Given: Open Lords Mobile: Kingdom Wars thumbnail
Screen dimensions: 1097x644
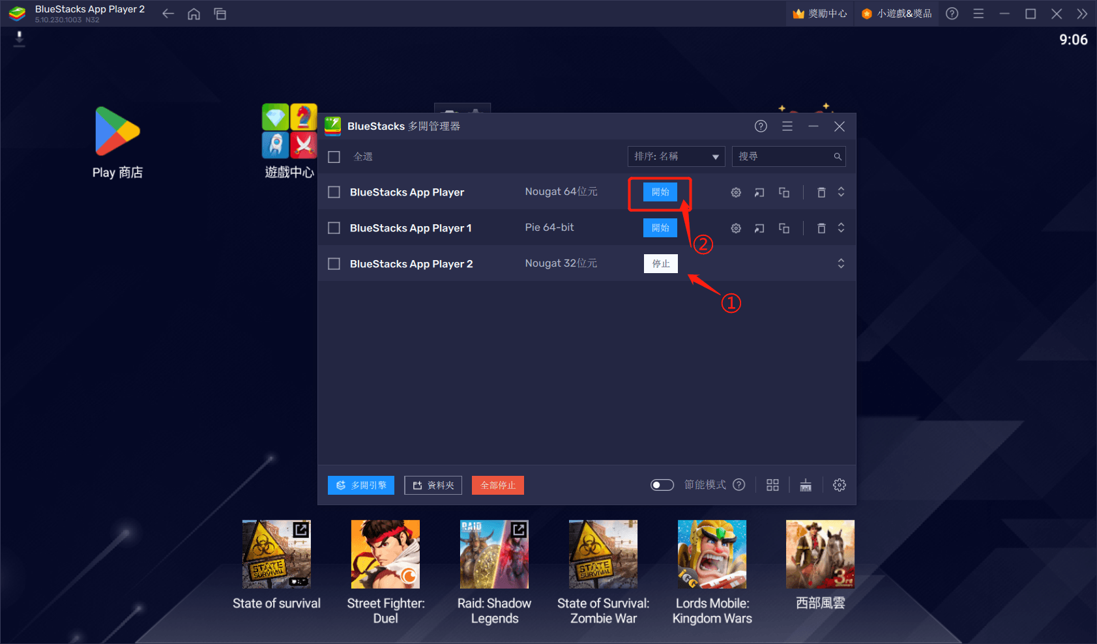Looking at the screenshot, I should point(712,554).
